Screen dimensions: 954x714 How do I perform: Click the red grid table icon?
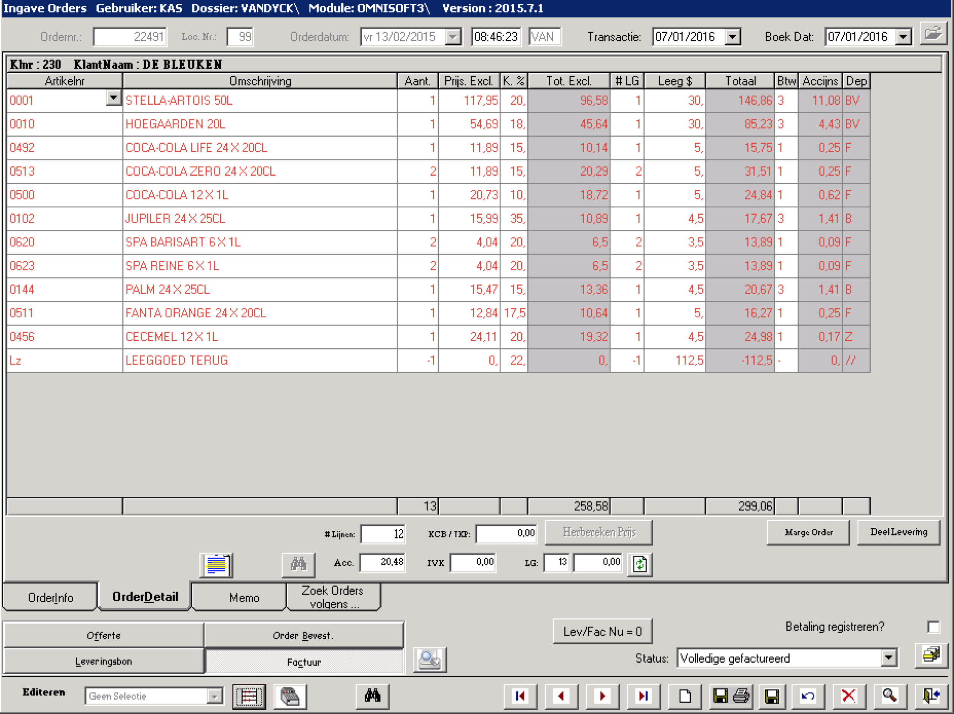249,696
